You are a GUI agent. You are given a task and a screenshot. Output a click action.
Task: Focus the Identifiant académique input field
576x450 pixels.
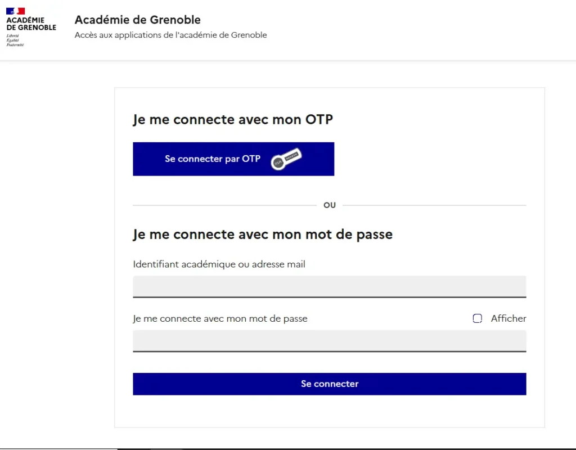(330, 286)
